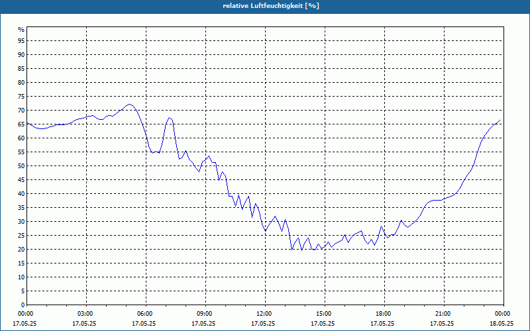
Task: Click the y-axis value 10
Action: (x=21, y=277)
